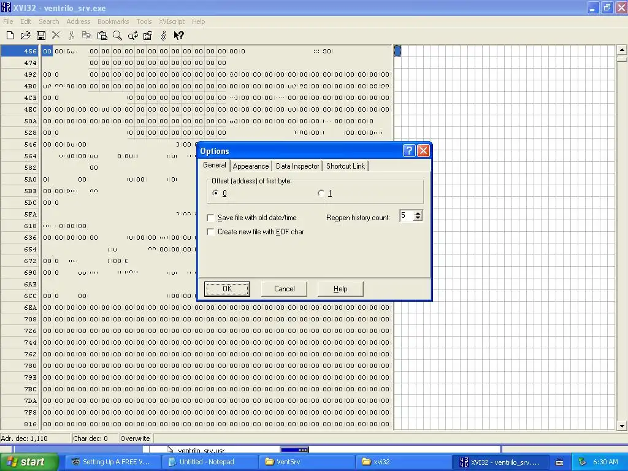Close the Options dialog with X

(423, 151)
